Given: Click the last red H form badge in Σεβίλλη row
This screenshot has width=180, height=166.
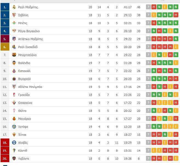Looking at the screenshot, I should 176,15.
